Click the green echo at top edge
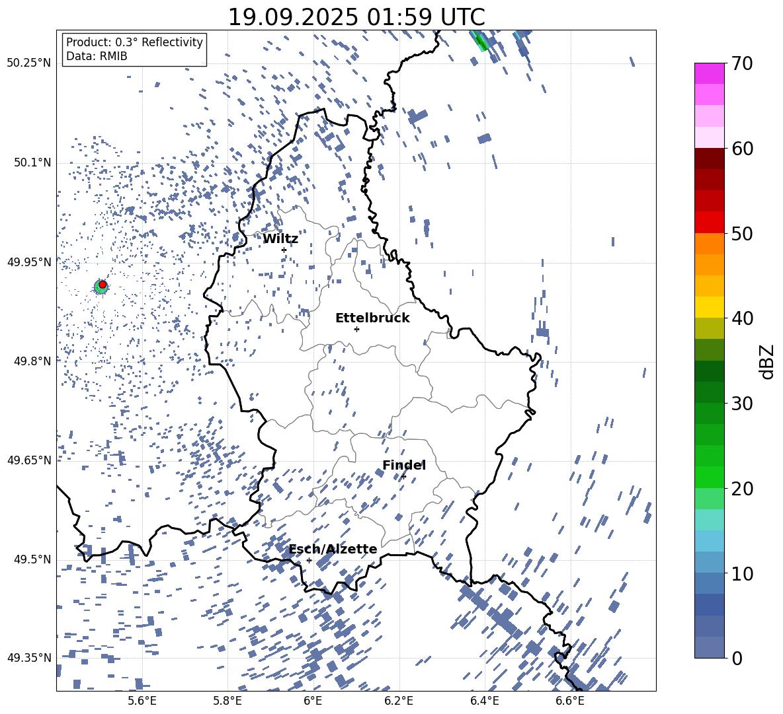The height and width of the screenshot is (714, 783). [x=481, y=42]
